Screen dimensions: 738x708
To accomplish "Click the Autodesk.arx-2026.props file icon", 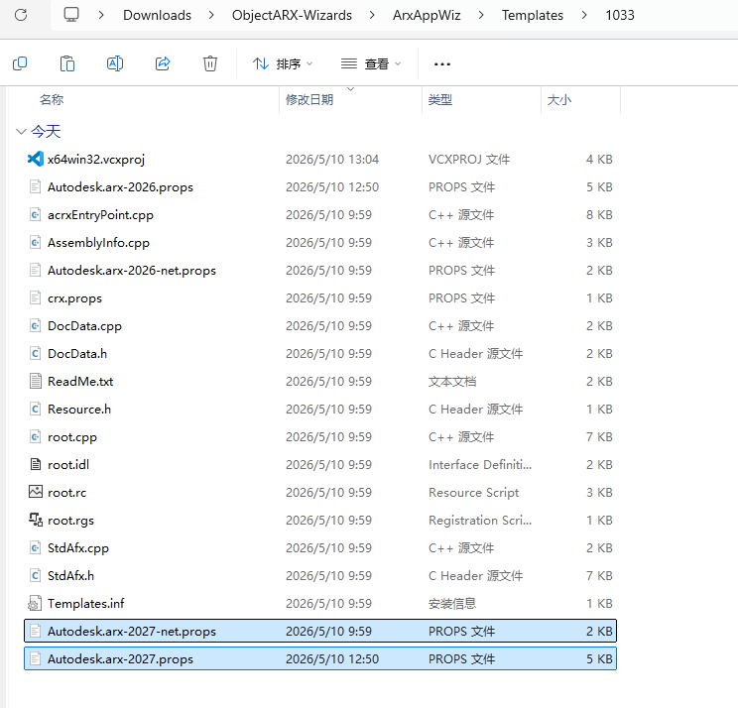I will click(x=36, y=186).
